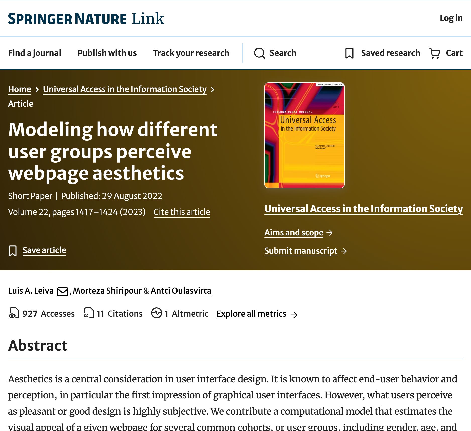Click the 'Article' breadcrumb text
Viewport: 471px width, 431px height.
pos(21,104)
